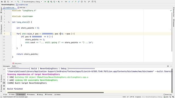Open the Git tool window button
Image resolution: width=175 pixels, height=98 pixels.
pyautogui.click(x=5, y=94)
